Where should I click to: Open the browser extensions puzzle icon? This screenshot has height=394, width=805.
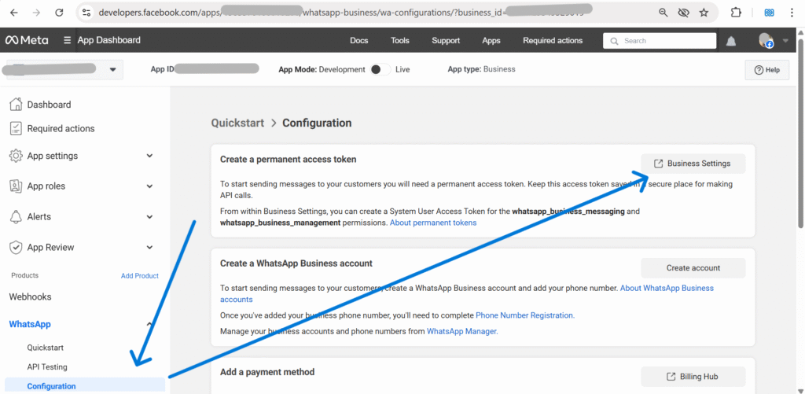pyautogui.click(x=736, y=13)
